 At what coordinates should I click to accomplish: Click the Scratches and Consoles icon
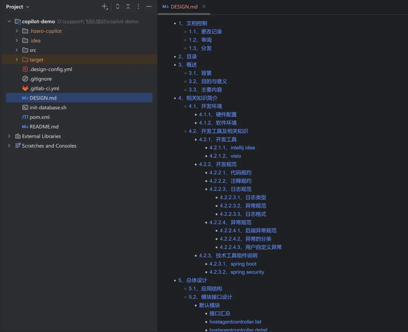click(18, 145)
